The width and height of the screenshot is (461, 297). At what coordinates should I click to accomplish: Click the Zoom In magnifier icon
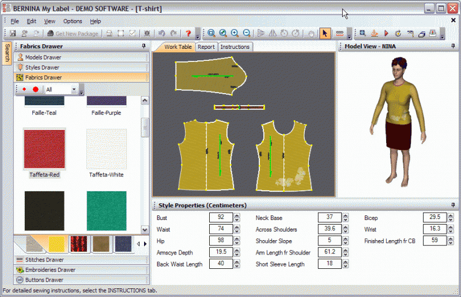[x=235, y=33]
